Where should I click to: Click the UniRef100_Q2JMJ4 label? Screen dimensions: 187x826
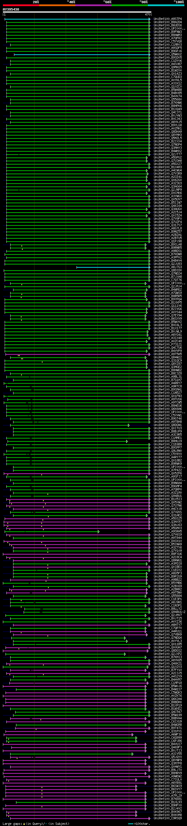168,286
